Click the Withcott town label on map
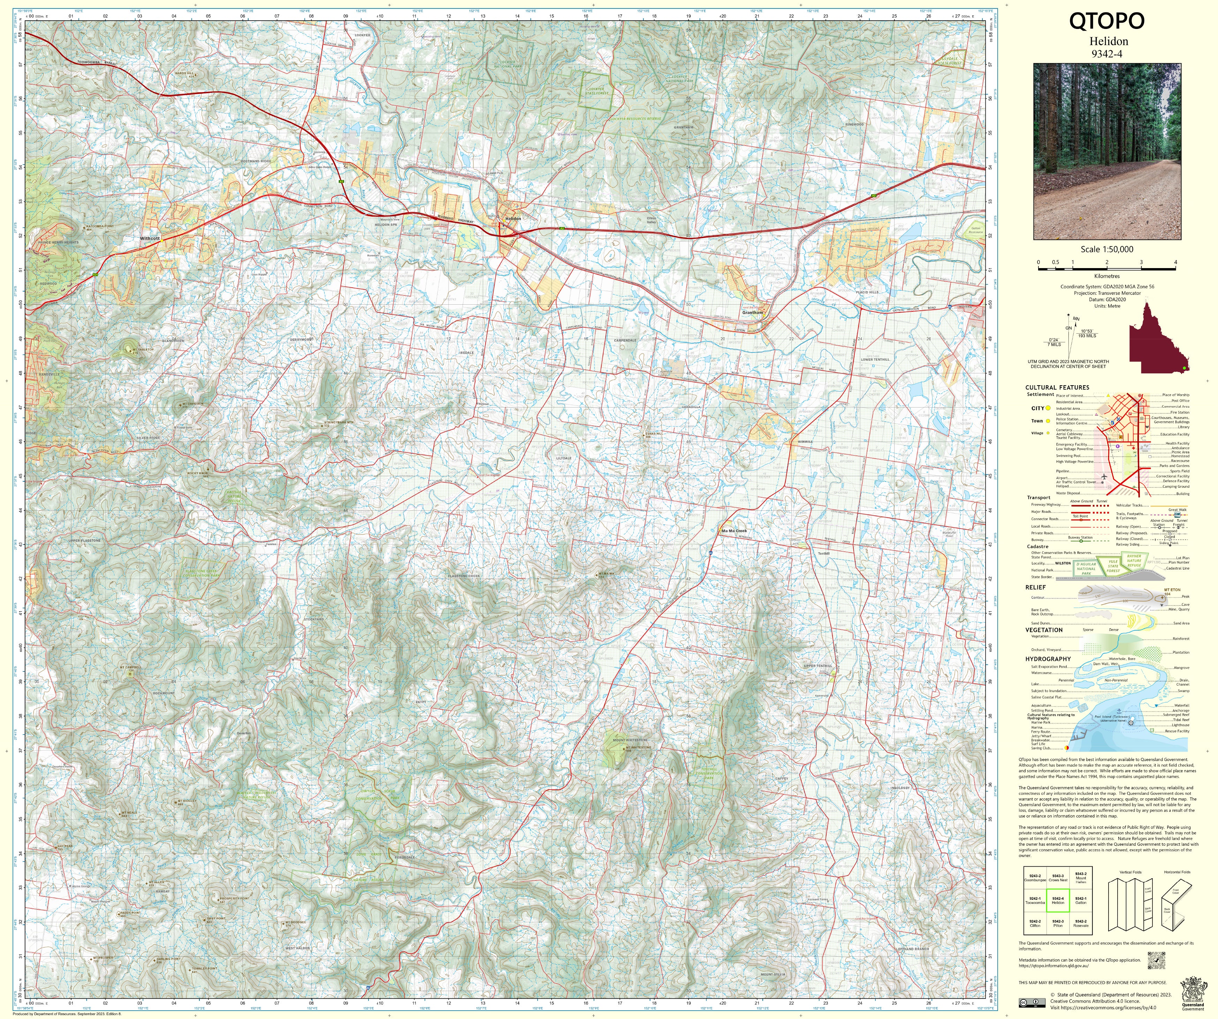 (150, 238)
